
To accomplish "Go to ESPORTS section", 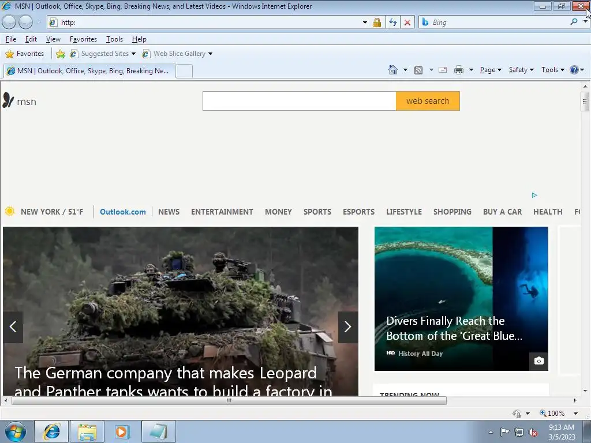I will [359, 212].
